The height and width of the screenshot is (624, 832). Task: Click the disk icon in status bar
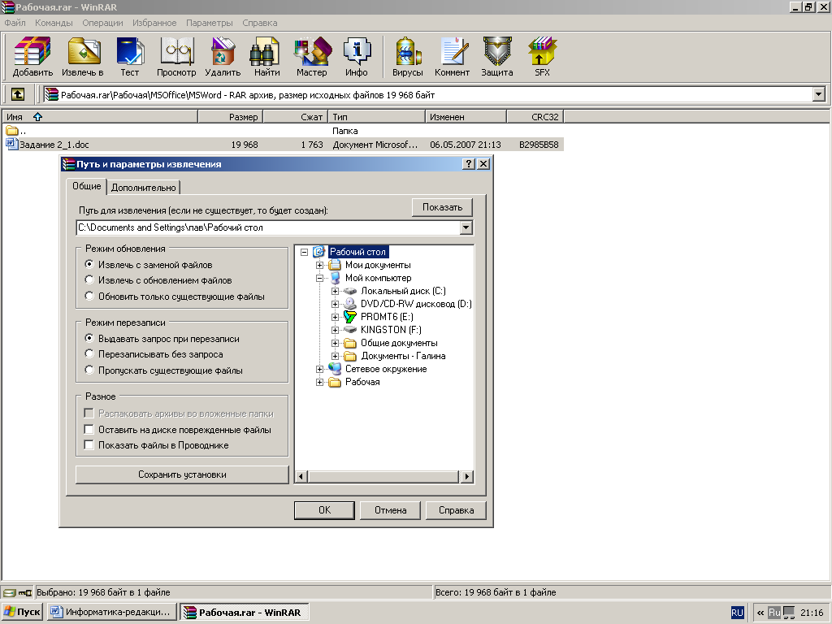click(10, 592)
